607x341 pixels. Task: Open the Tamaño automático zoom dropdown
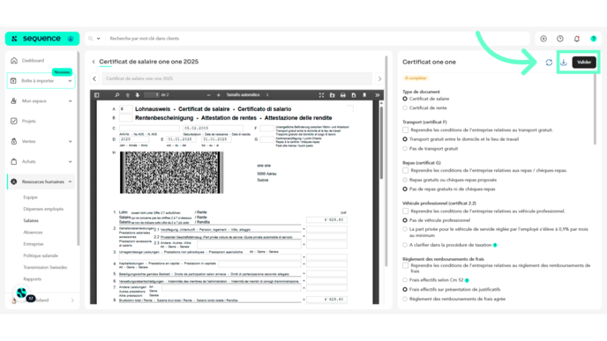click(x=247, y=95)
